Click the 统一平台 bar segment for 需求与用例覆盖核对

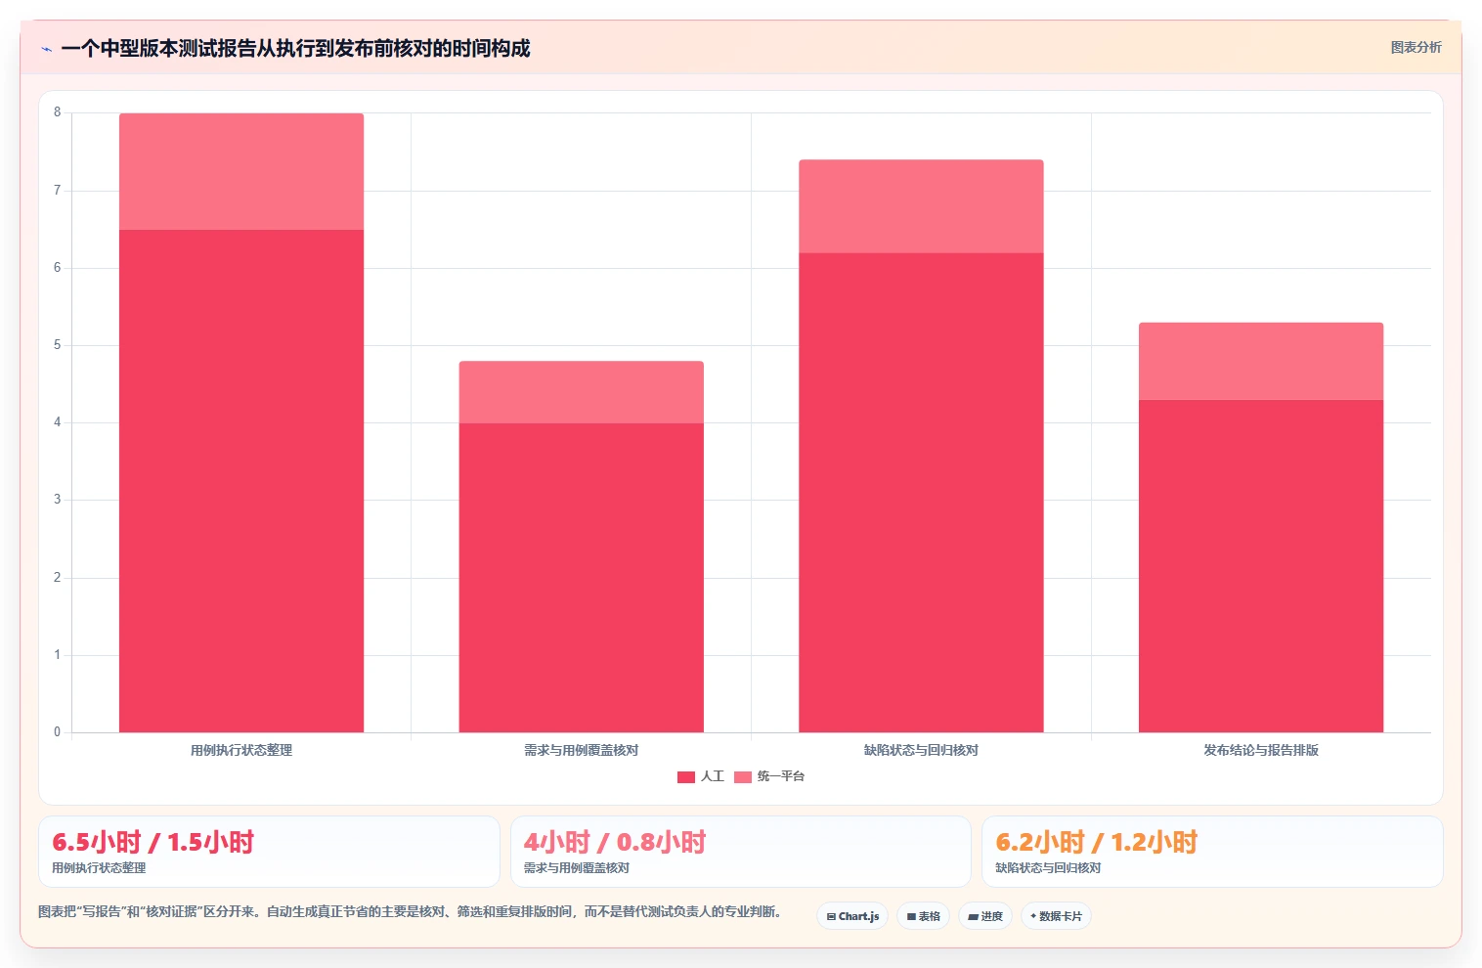coord(582,392)
